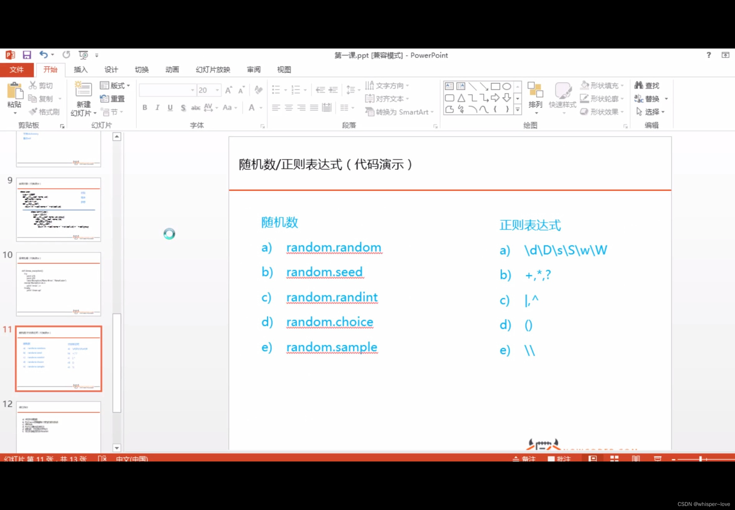Clear all formatting eraser icon
Screen dimensions: 735x510
(x=258, y=90)
